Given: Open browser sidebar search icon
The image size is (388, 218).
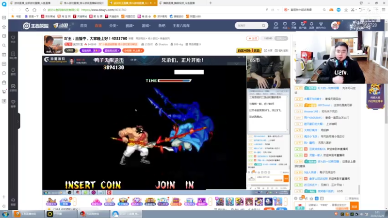Looking at the screenshot, I should pyautogui.click(x=4, y=46).
